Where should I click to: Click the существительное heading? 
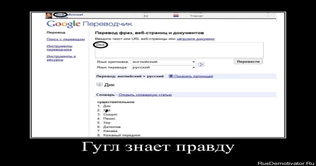116,102
